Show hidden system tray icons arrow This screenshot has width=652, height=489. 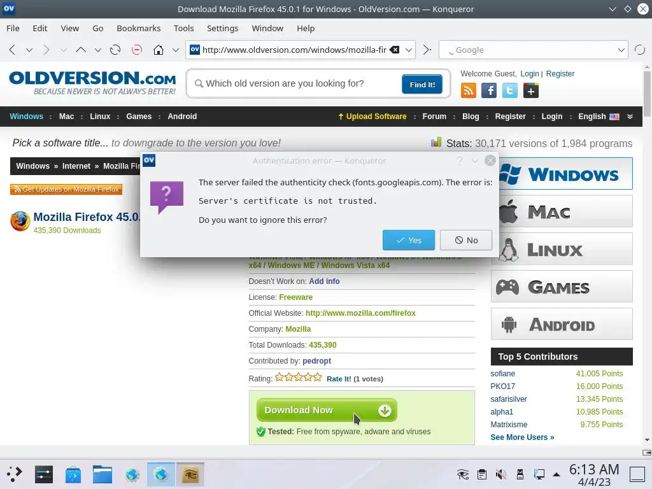[556, 474]
